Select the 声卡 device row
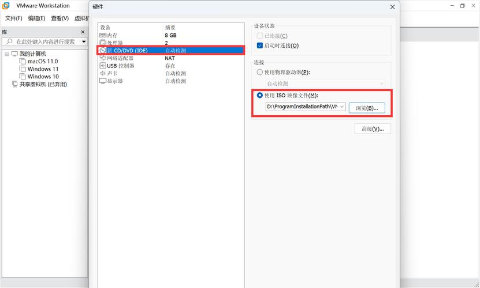This screenshot has height=288, width=480. pyautogui.click(x=171, y=73)
